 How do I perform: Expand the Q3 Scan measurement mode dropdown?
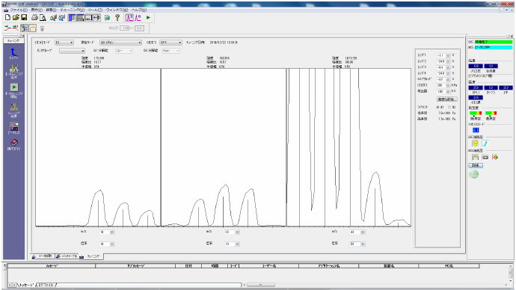click(x=120, y=43)
